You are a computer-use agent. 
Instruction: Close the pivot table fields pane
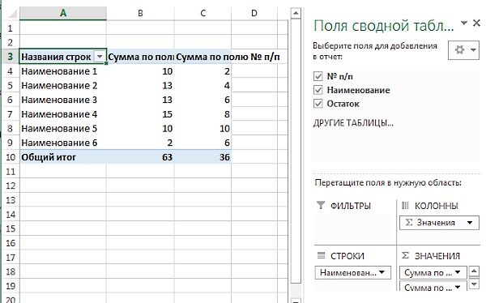pyautogui.click(x=476, y=23)
